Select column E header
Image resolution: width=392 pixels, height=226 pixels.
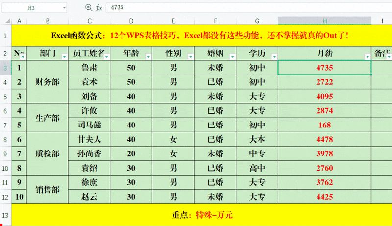[x=173, y=21]
